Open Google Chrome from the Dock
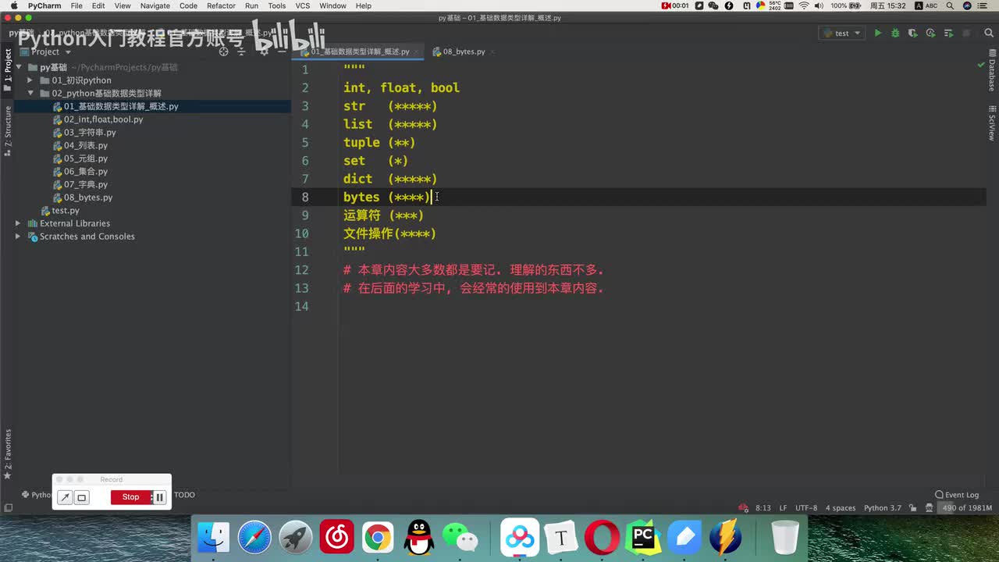 378,538
